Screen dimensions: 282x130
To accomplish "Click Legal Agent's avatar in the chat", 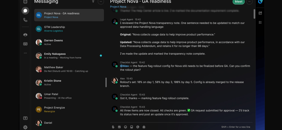I will coord(115,21).
